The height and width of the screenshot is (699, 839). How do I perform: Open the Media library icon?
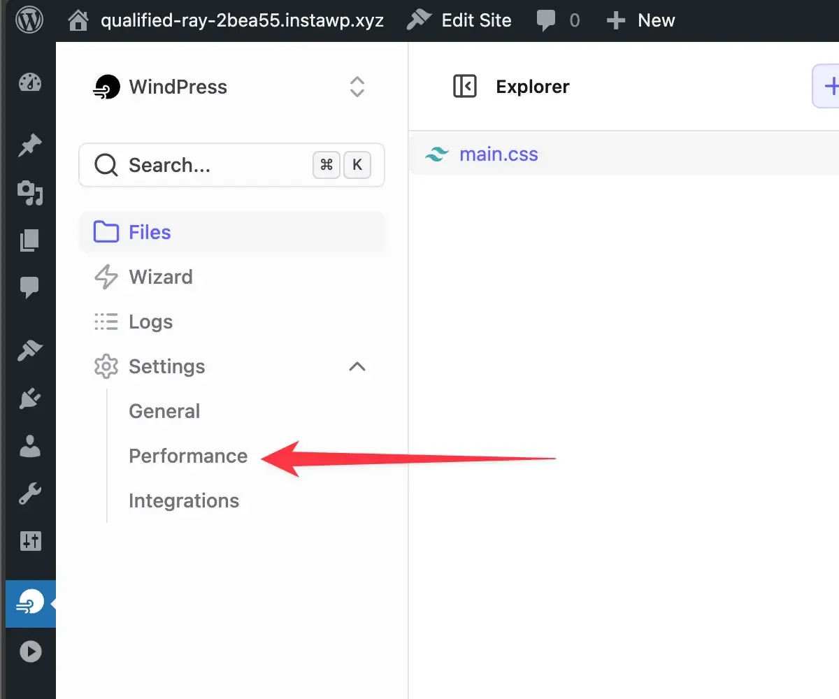pyautogui.click(x=29, y=194)
